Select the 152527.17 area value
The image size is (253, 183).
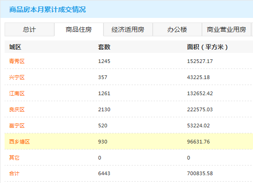pos(200,61)
